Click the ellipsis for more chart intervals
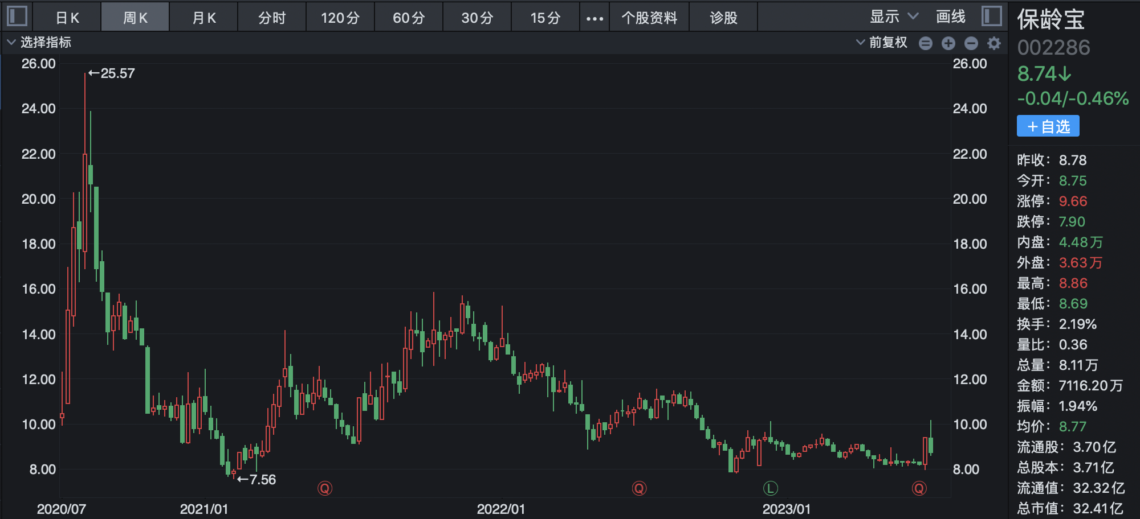The image size is (1140, 519). (x=595, y=17)
